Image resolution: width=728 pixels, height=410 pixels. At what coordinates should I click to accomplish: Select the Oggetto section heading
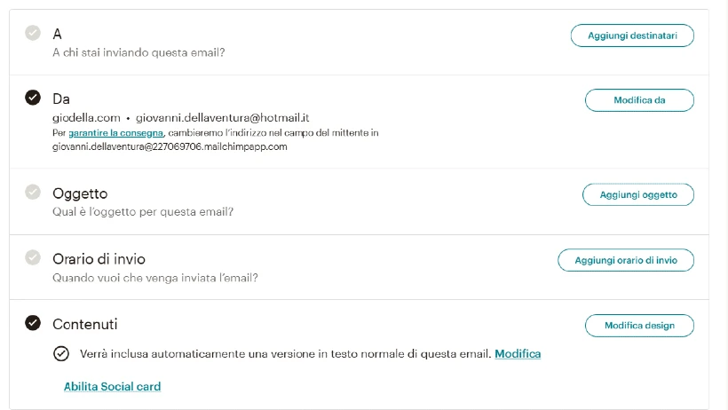80,193
